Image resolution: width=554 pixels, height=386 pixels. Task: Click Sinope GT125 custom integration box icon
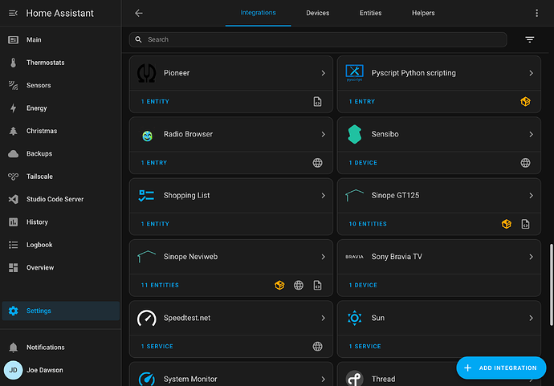click(x=507, y=224)
